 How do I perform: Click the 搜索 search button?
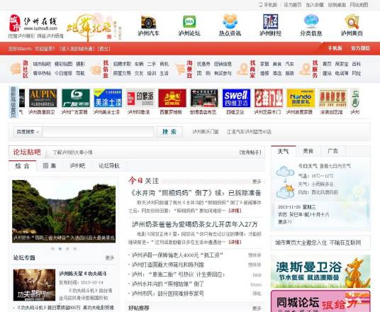169,132
